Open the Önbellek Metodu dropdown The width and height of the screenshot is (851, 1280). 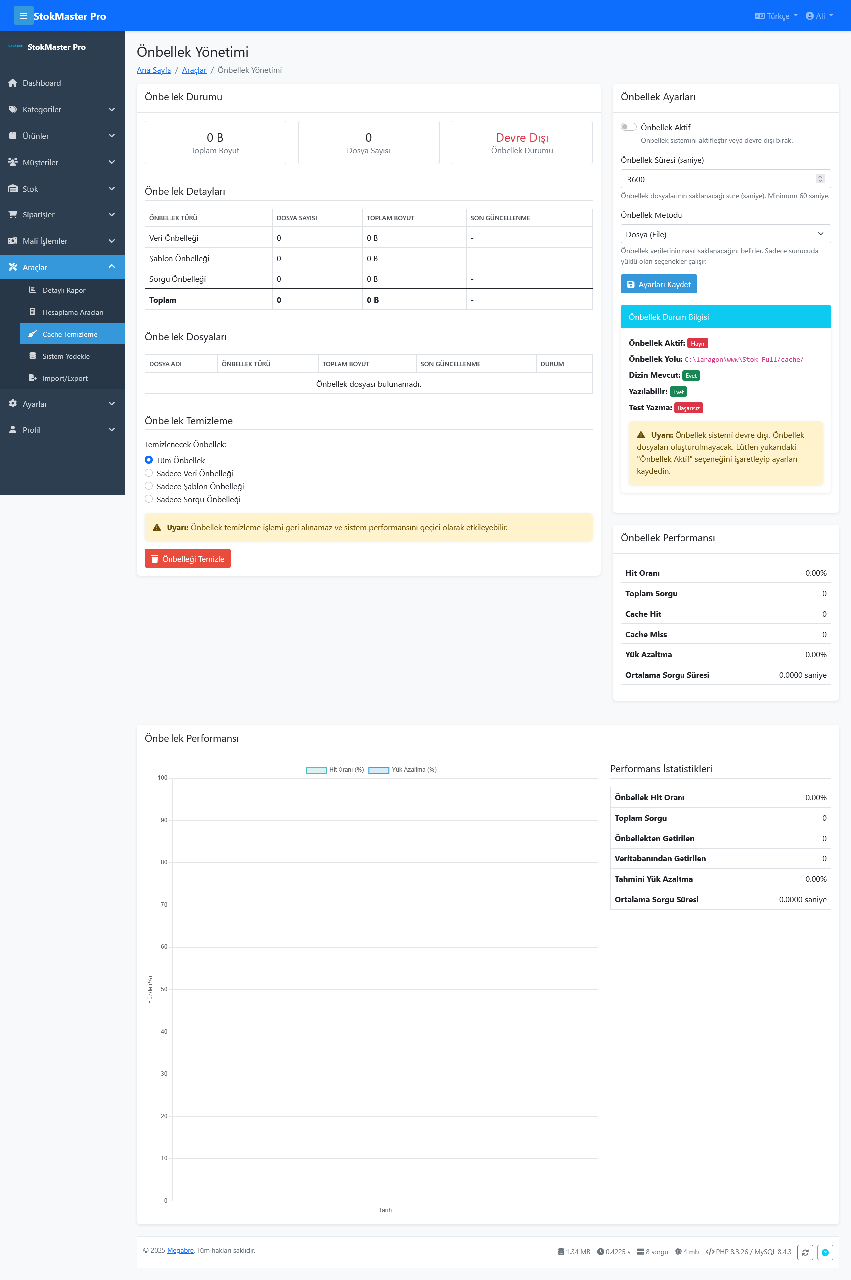[x=725, y=234]
